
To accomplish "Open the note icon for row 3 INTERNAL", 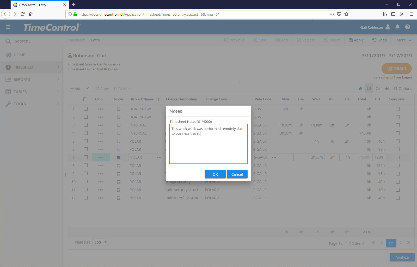I will click(119, 125).
